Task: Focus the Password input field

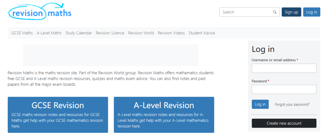Action: point(284,89)
